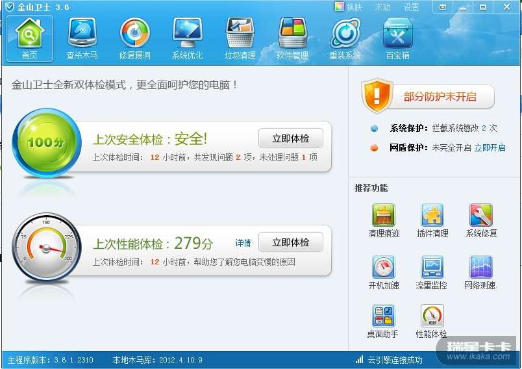
Task: Open the 系统优化 system optimization tab
Action: pos(188,38)
